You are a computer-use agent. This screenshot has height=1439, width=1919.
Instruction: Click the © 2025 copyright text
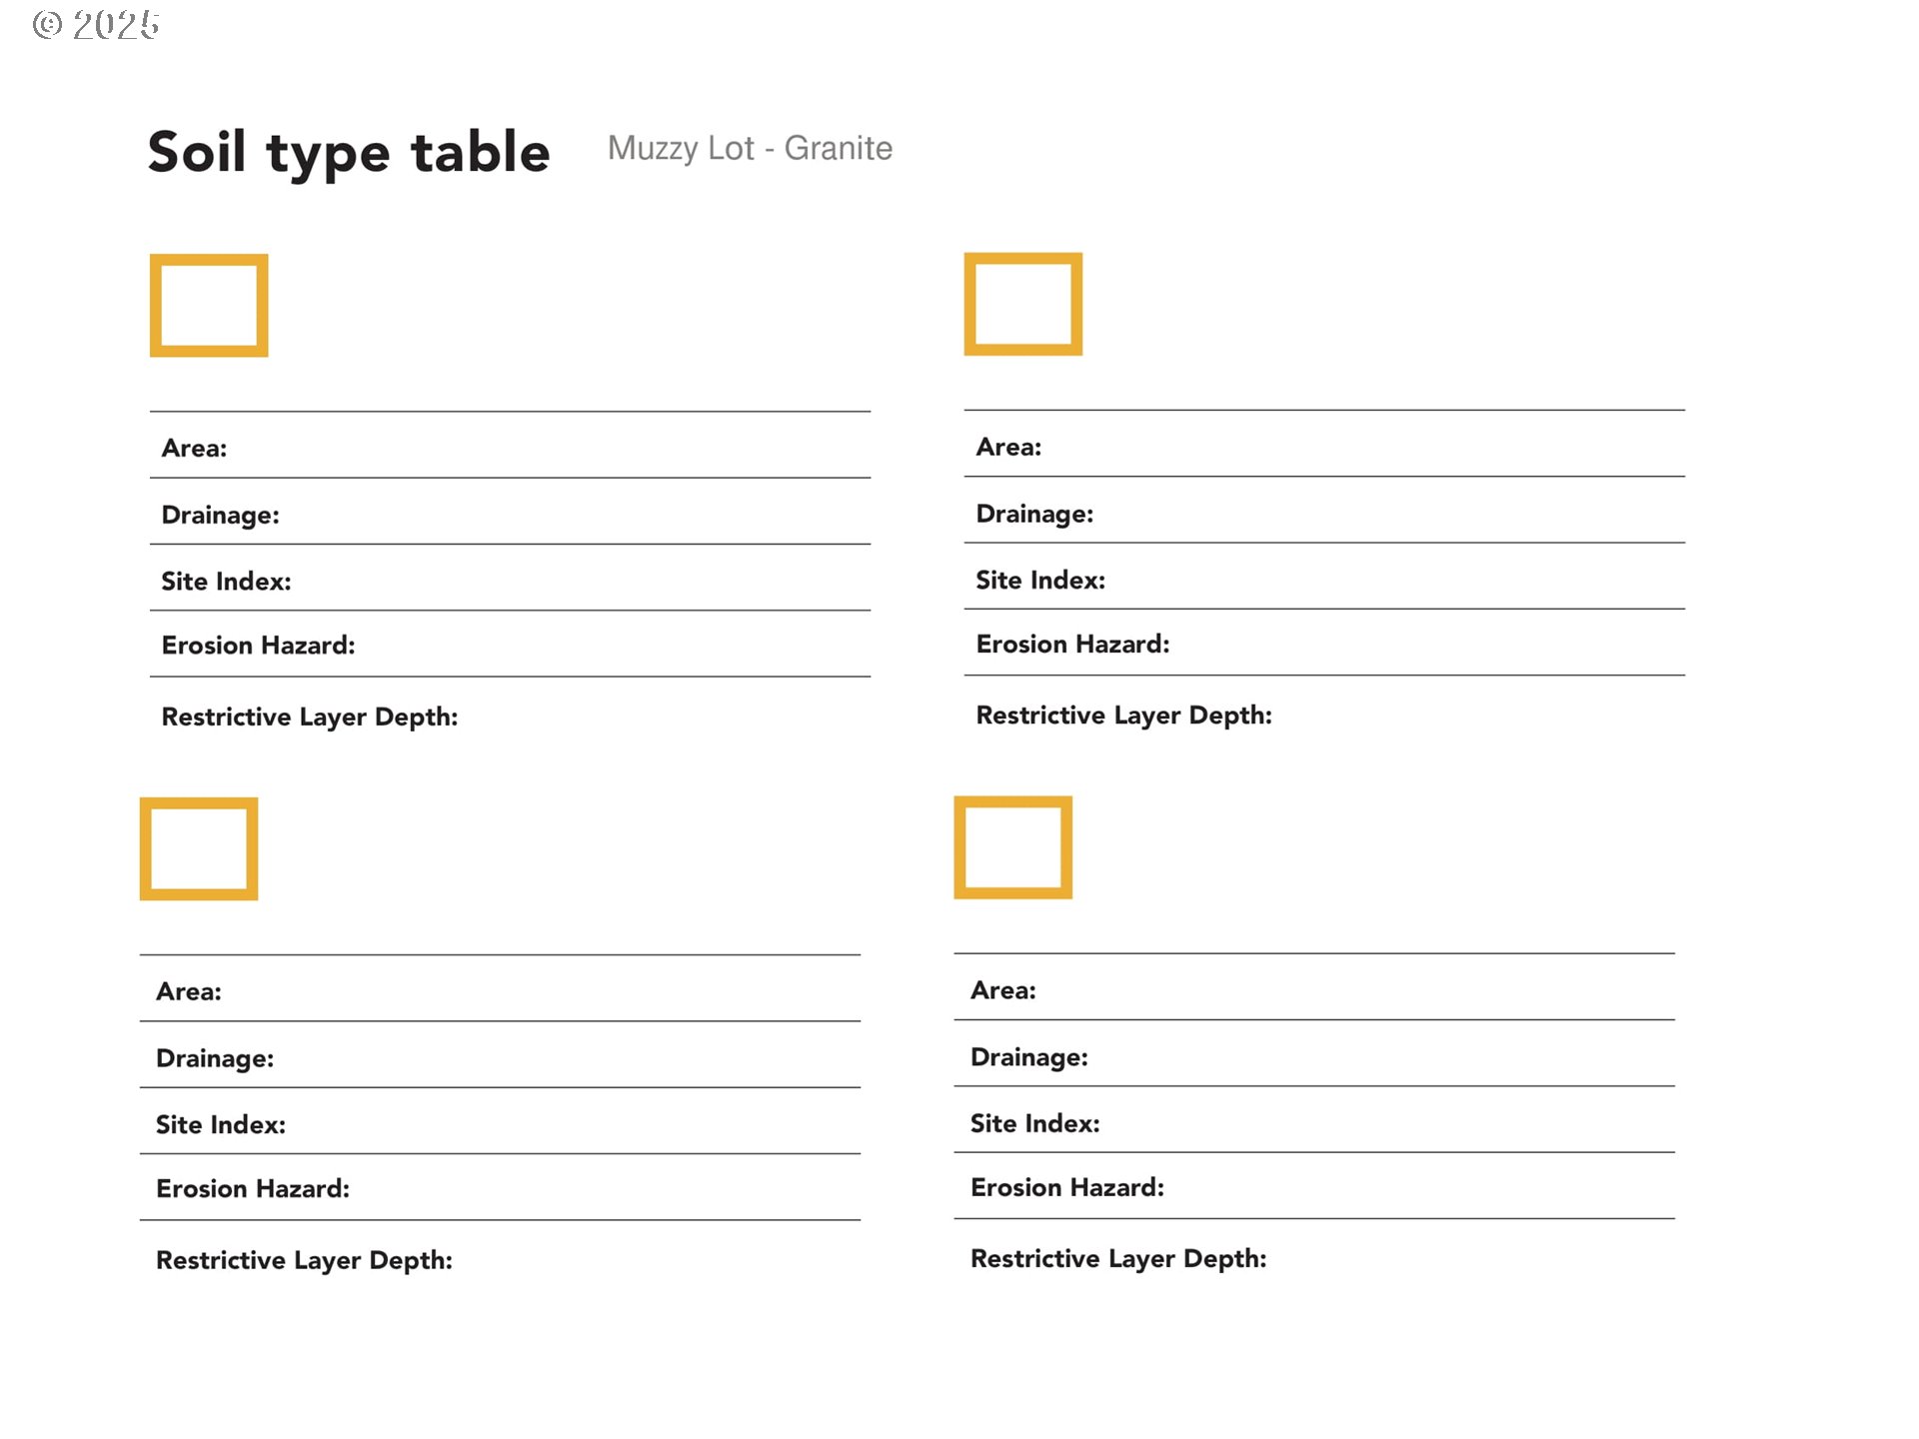pyautogui.click(x=96, y=25)
